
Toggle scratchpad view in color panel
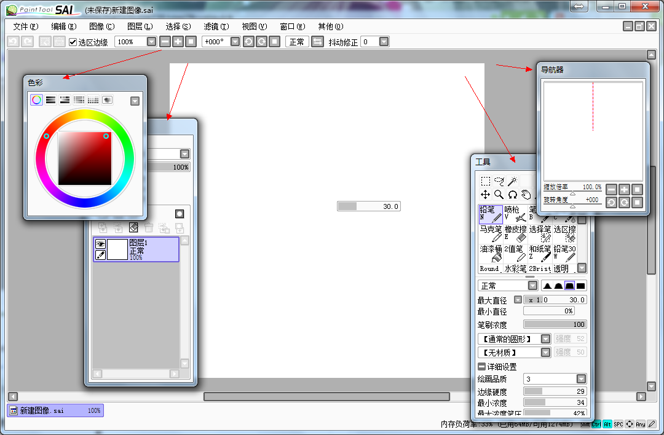point(107,100)
